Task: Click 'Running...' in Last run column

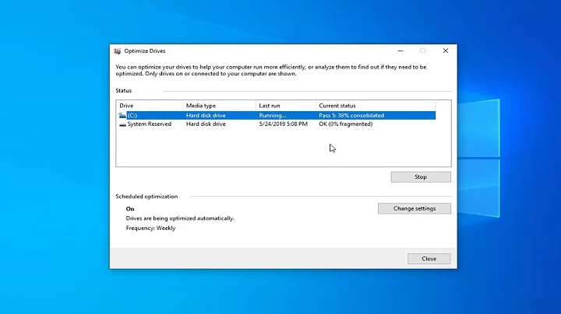Action: [x=273, y=115]
